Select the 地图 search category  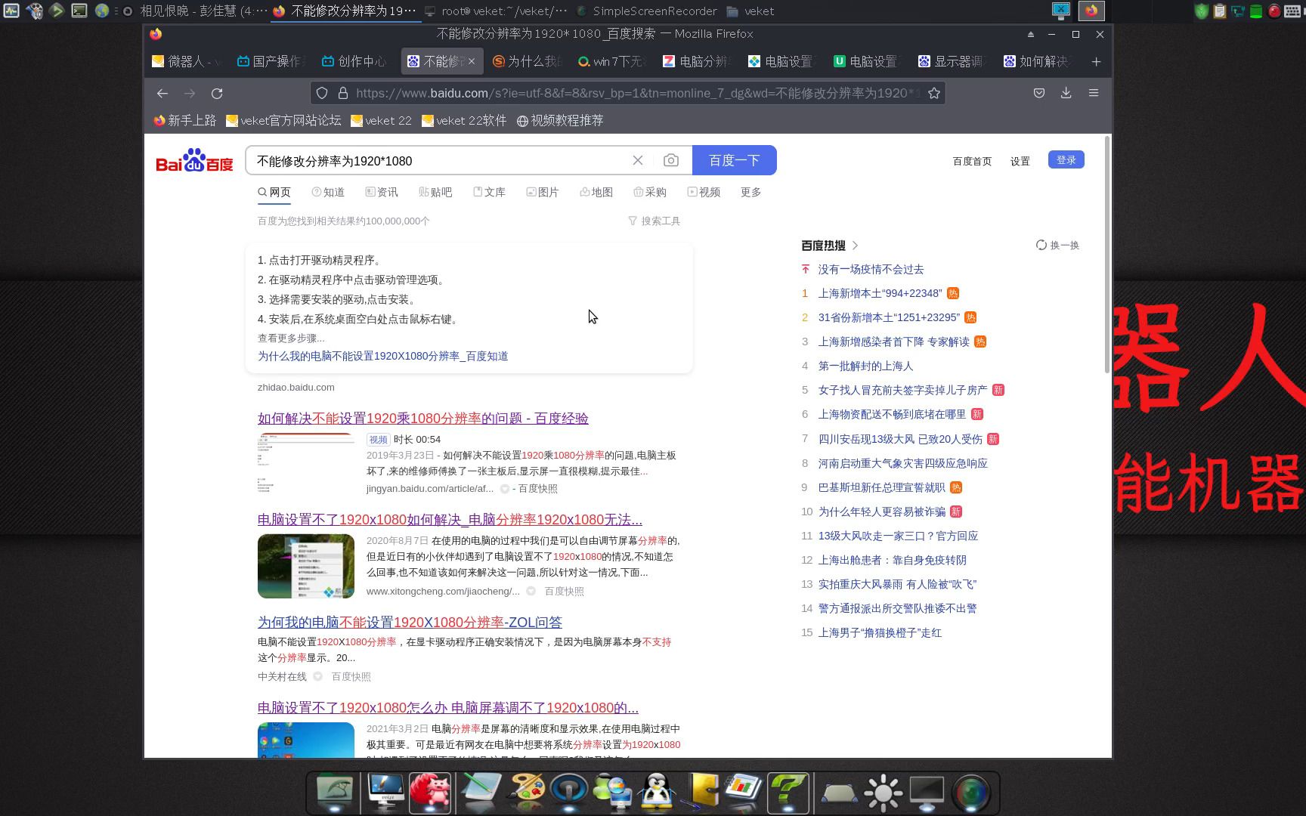[596, 192]
